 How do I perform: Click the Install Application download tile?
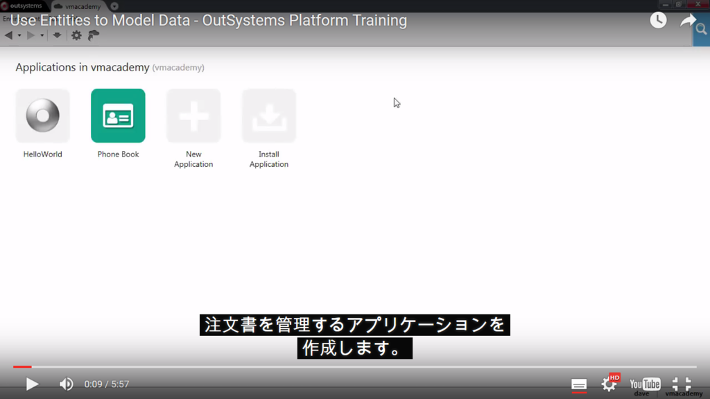pyautogui.click(x=269, y=116)
